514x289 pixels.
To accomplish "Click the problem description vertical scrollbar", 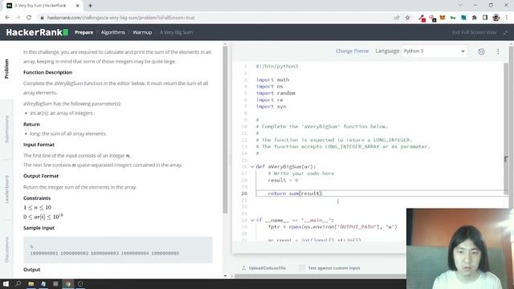I will (x=225, y=129).
